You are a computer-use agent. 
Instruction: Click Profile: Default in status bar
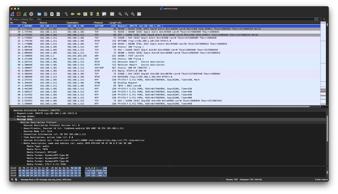click(321, 179)
